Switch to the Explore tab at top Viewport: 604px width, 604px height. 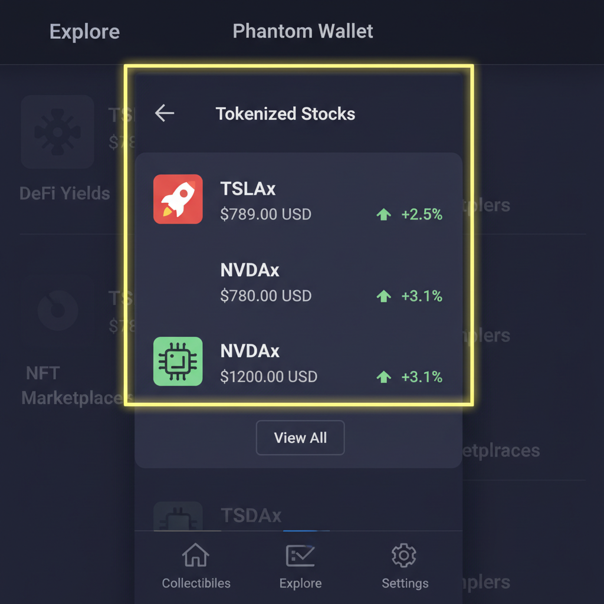(84, 31)
